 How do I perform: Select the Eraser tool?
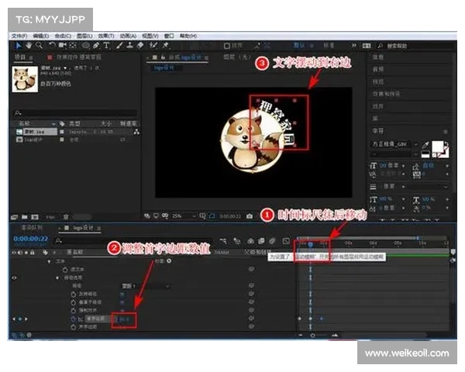(x=140, y=46)
